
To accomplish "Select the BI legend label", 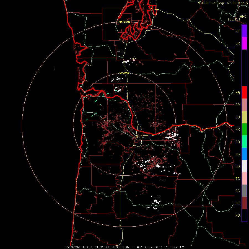I will tap(237, 203).
